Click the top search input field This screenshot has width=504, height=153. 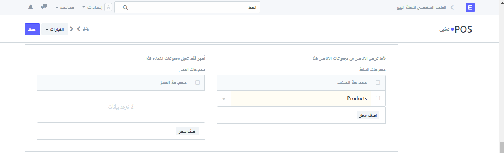tap(187, 7)
